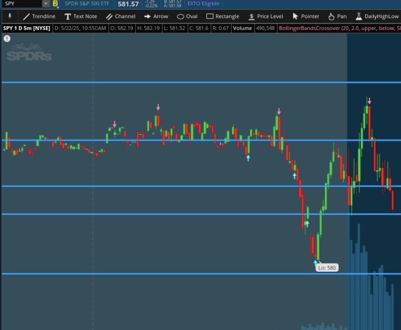Click the last price 581.57

click(128, 4)
